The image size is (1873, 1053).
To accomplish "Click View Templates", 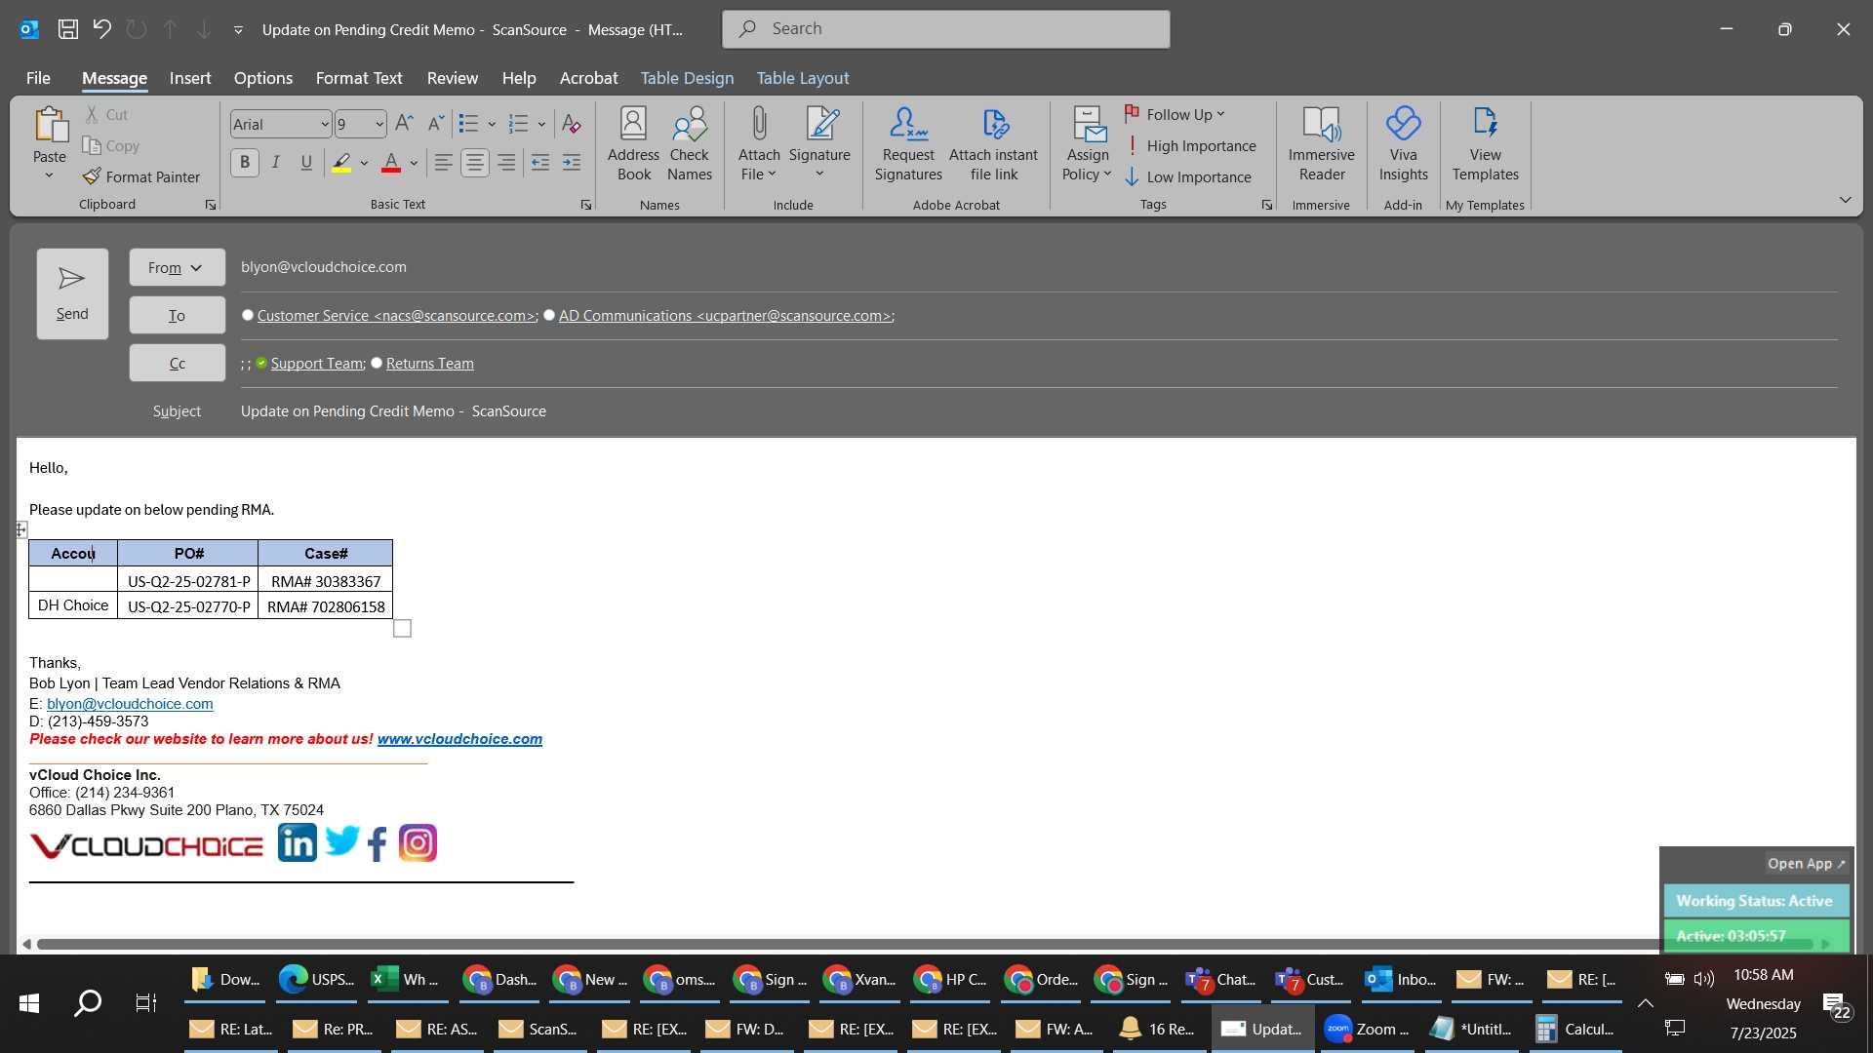I will click(1485, 144).
